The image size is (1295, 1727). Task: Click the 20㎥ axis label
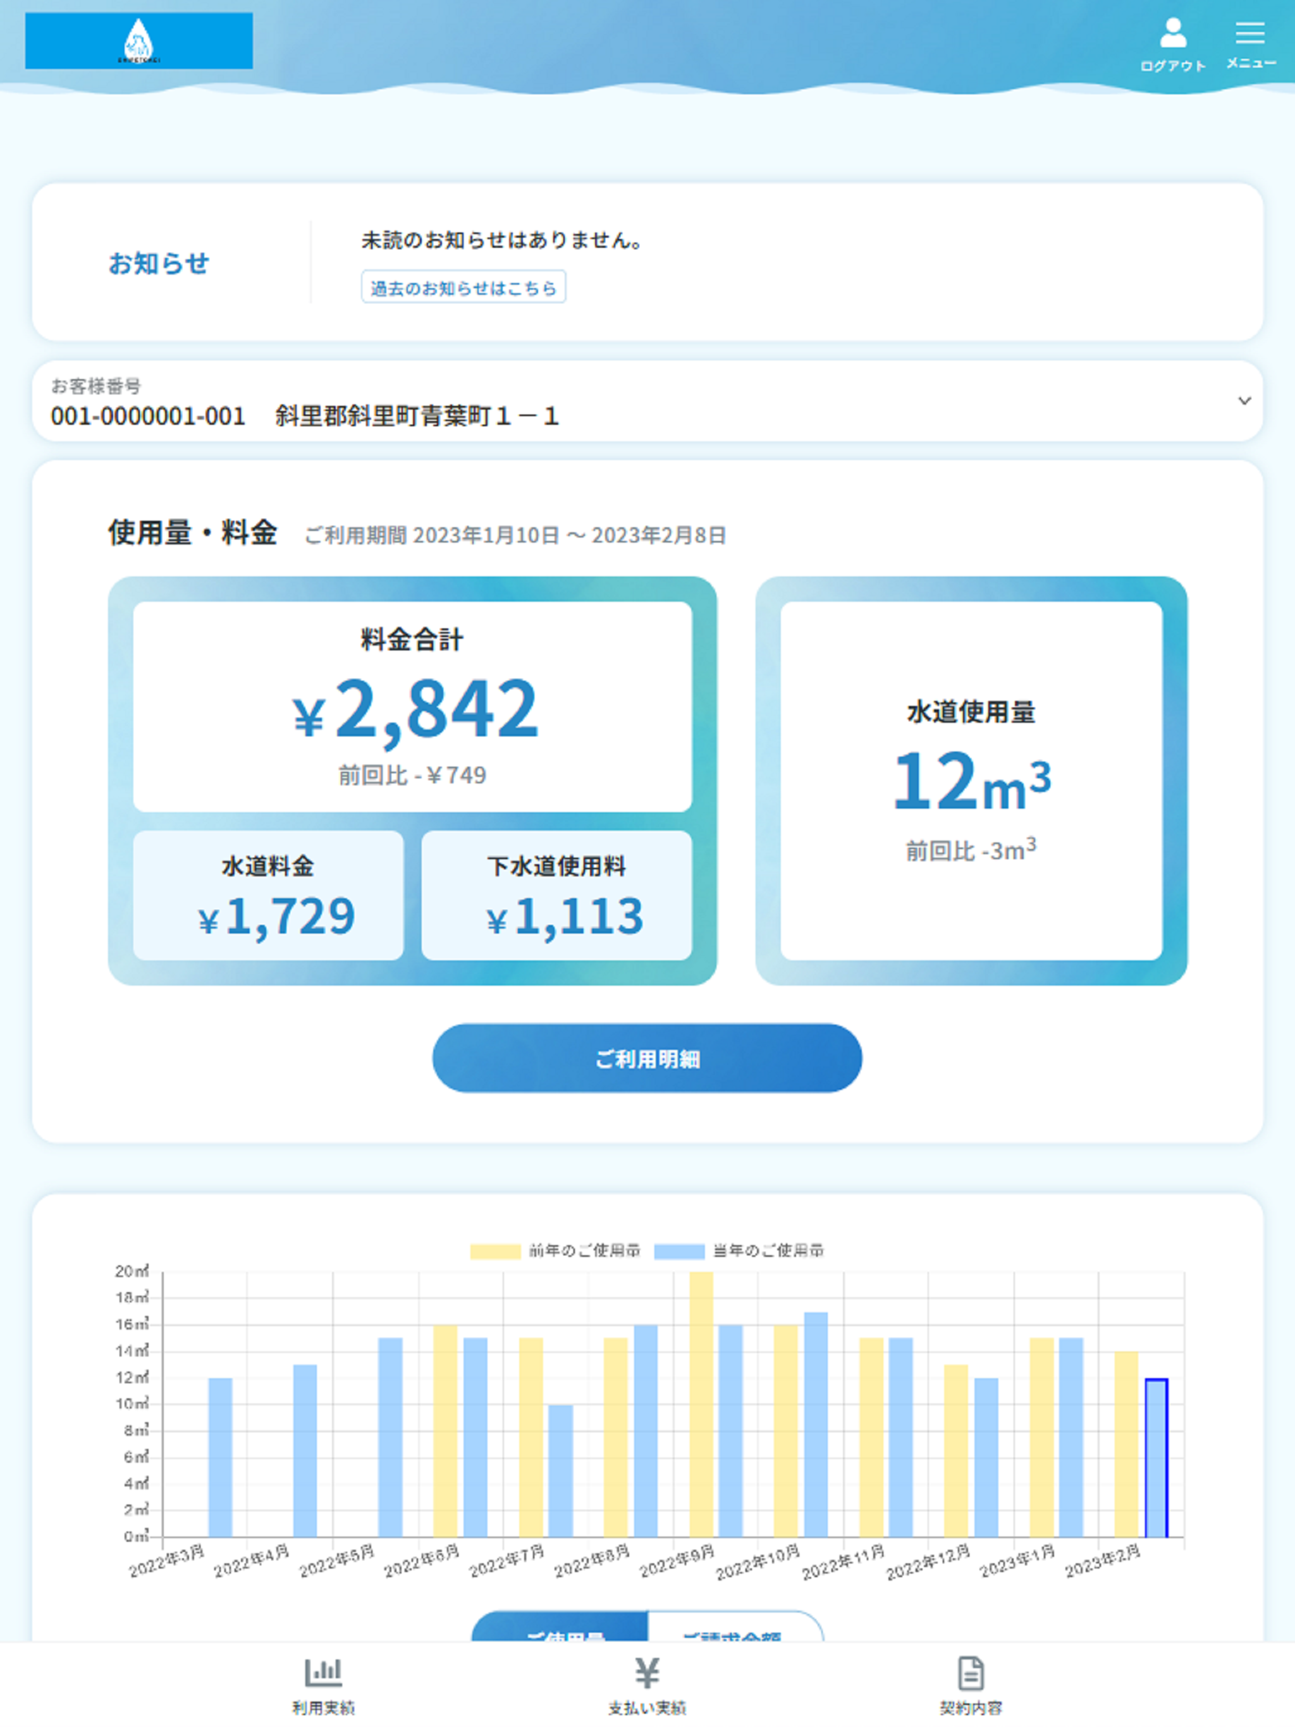(x=132, y=1272)
